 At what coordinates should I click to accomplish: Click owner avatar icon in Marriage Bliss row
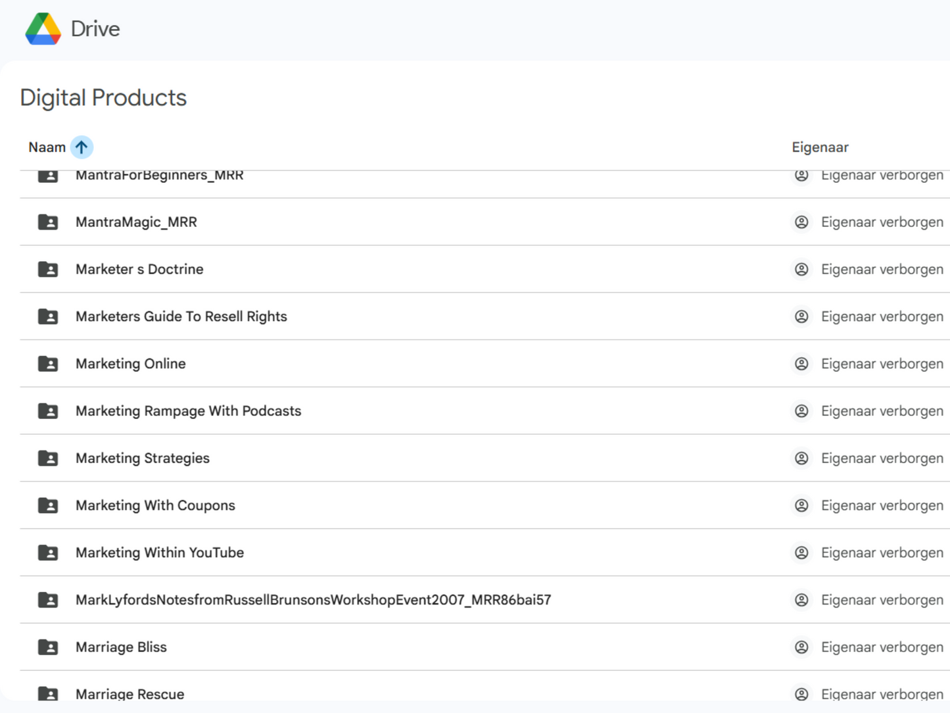click(x=801, y=647)
